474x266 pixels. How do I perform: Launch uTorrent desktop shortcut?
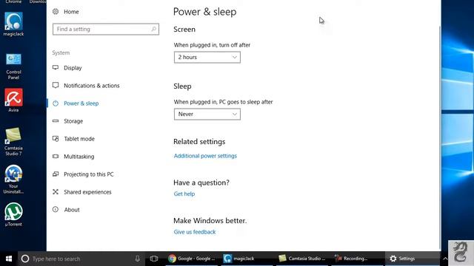pos(13,214)
